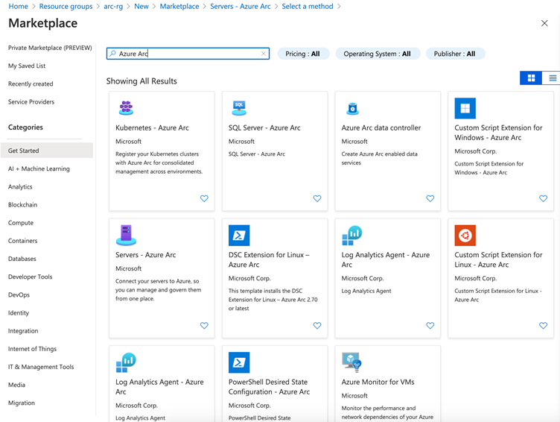Viewport: 560px width, 422px height.
Task: Favorite Servers - Azure Arc with heart
Action: 204,325
